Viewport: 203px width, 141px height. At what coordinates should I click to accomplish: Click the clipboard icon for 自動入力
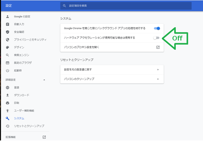pyautogui.click(x=8, y=24)
